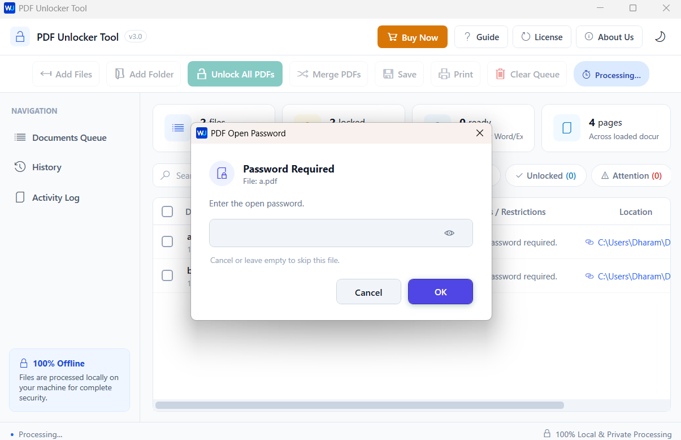Screen dimensions: 681x440
Task: Click the Print printer icon
Action: 444,74
